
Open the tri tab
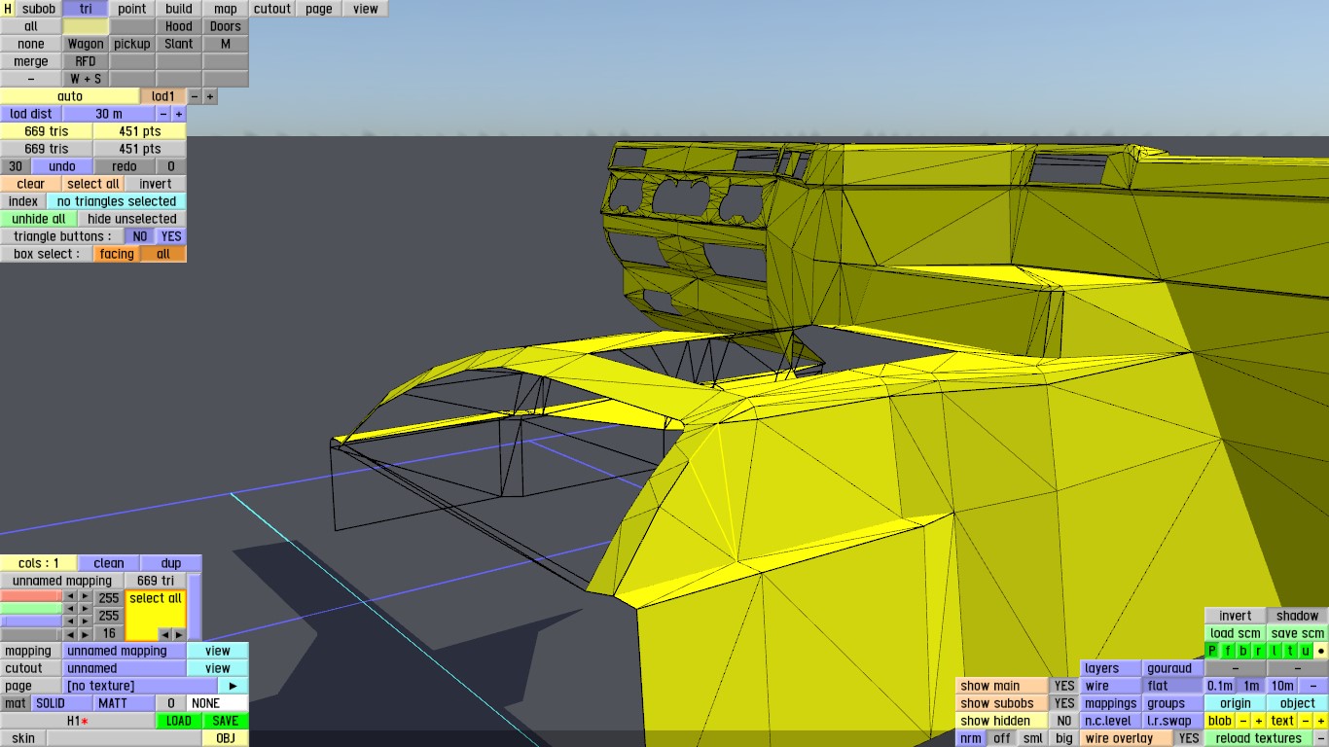point(86,9)
